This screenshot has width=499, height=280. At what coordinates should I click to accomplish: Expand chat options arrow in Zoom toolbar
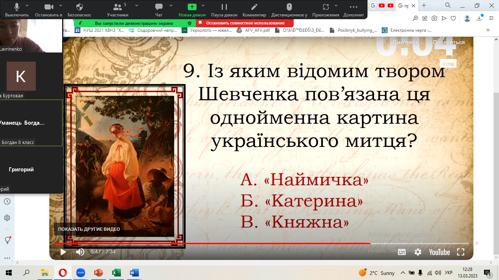[172, 5]
